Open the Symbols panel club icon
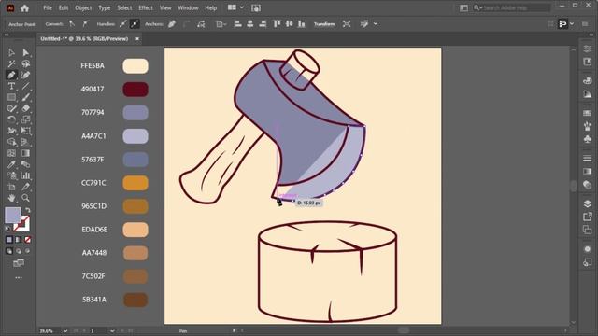Viewport: 598px width, 336px height. point(588,139)
